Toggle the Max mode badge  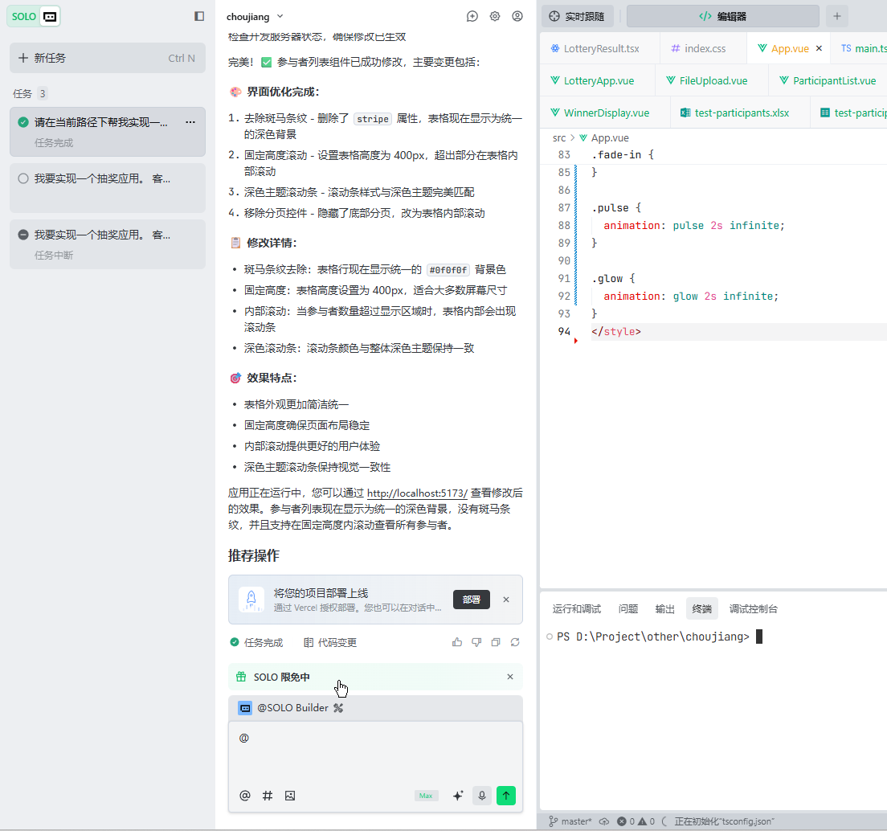pos(426,796)
